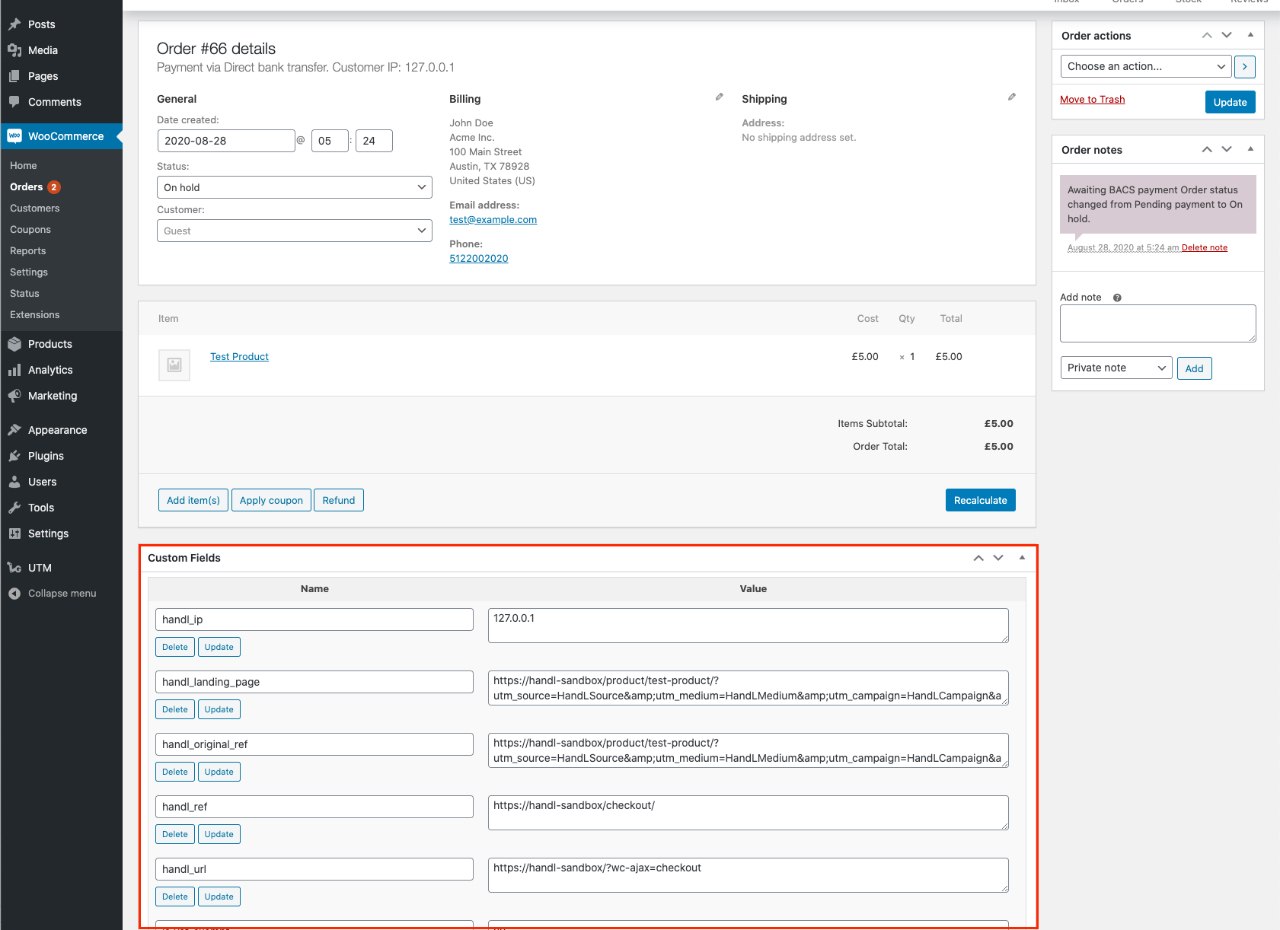
Task: Click the Collapse menu icon
Action: click(x=14, y=594)
